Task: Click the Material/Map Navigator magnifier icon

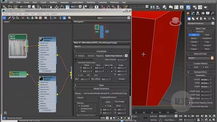Action: click(69, 18)
